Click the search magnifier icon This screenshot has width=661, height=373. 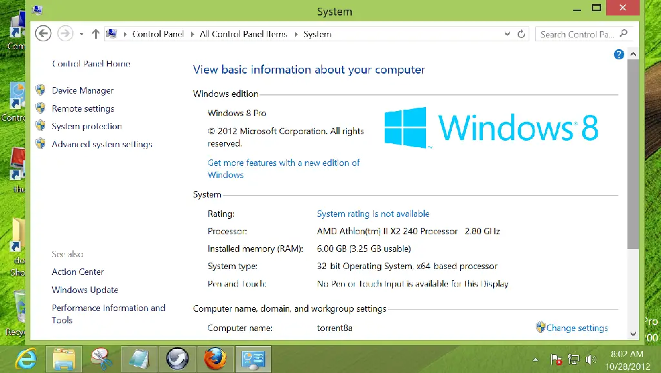pyautogui.click(x=624, y=34)
